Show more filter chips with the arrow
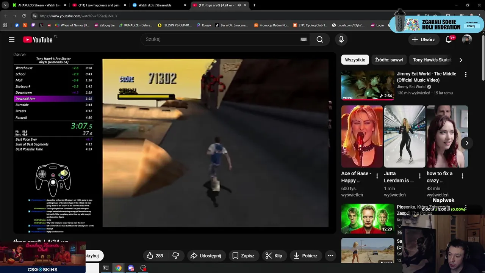The width and height of the screenshot is (485, 273). point(461,60)
